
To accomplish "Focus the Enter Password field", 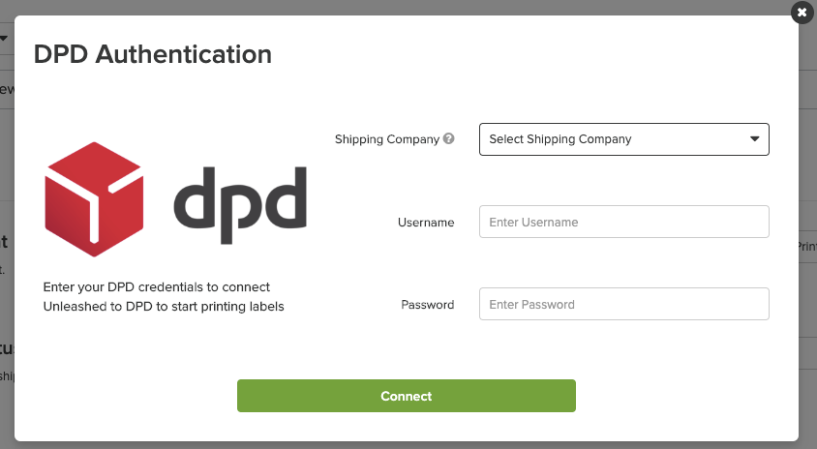I will tap(623, 304).
